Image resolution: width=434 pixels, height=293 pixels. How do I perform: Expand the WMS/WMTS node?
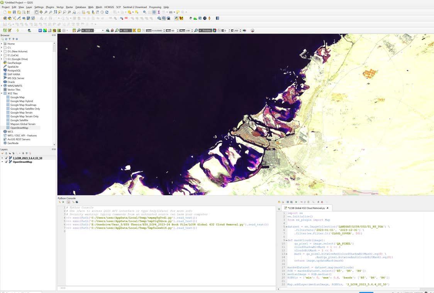pyautogui.click(x=2, y=86)
